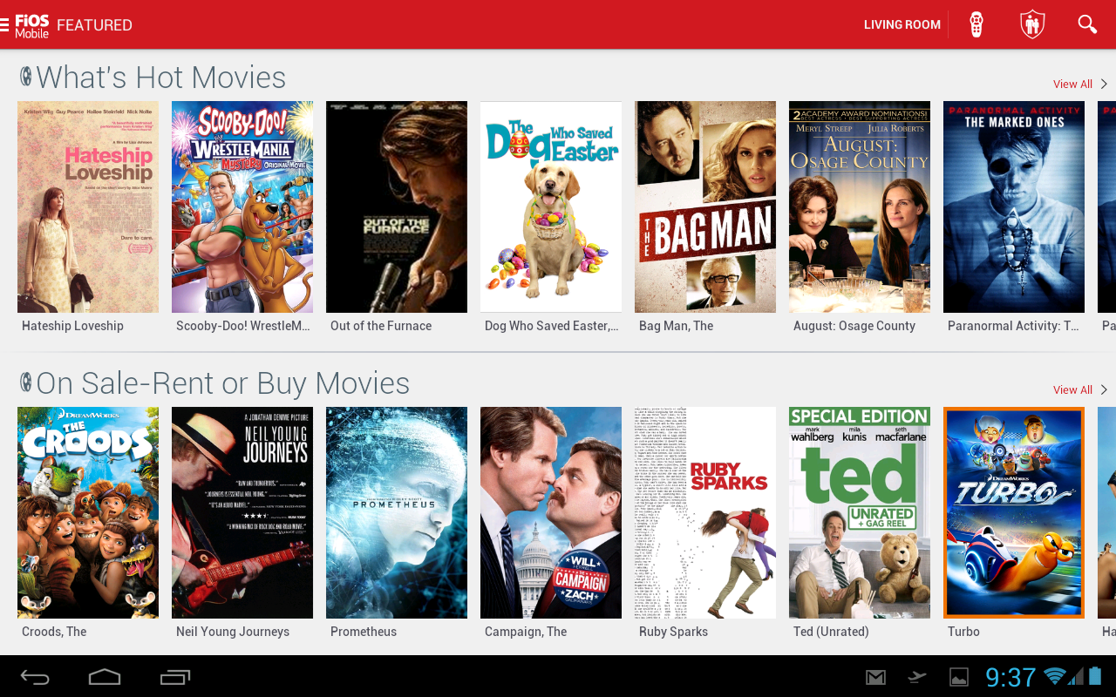Select the 'Out of the Furnace' title

[381, 326]
